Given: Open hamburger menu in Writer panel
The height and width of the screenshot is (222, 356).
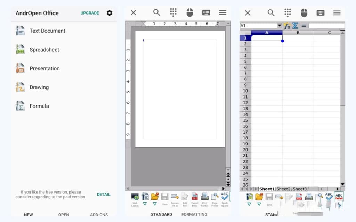Looking at the screenshot, I should (x=222, y=12).
